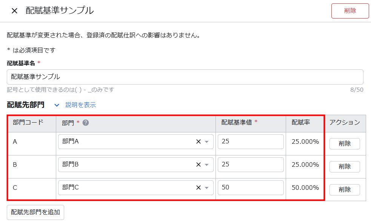This screenshot has width=371, height=223.
Task: Click the red 削除 button at top
Action: click(349, 11)
